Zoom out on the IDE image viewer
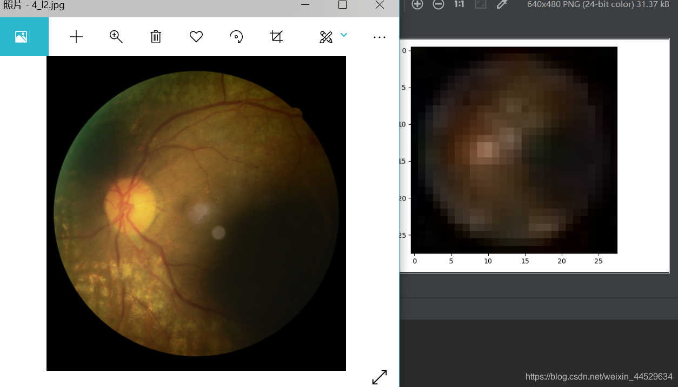Screen dimensions: 678x387 click(x=438, y=4)
